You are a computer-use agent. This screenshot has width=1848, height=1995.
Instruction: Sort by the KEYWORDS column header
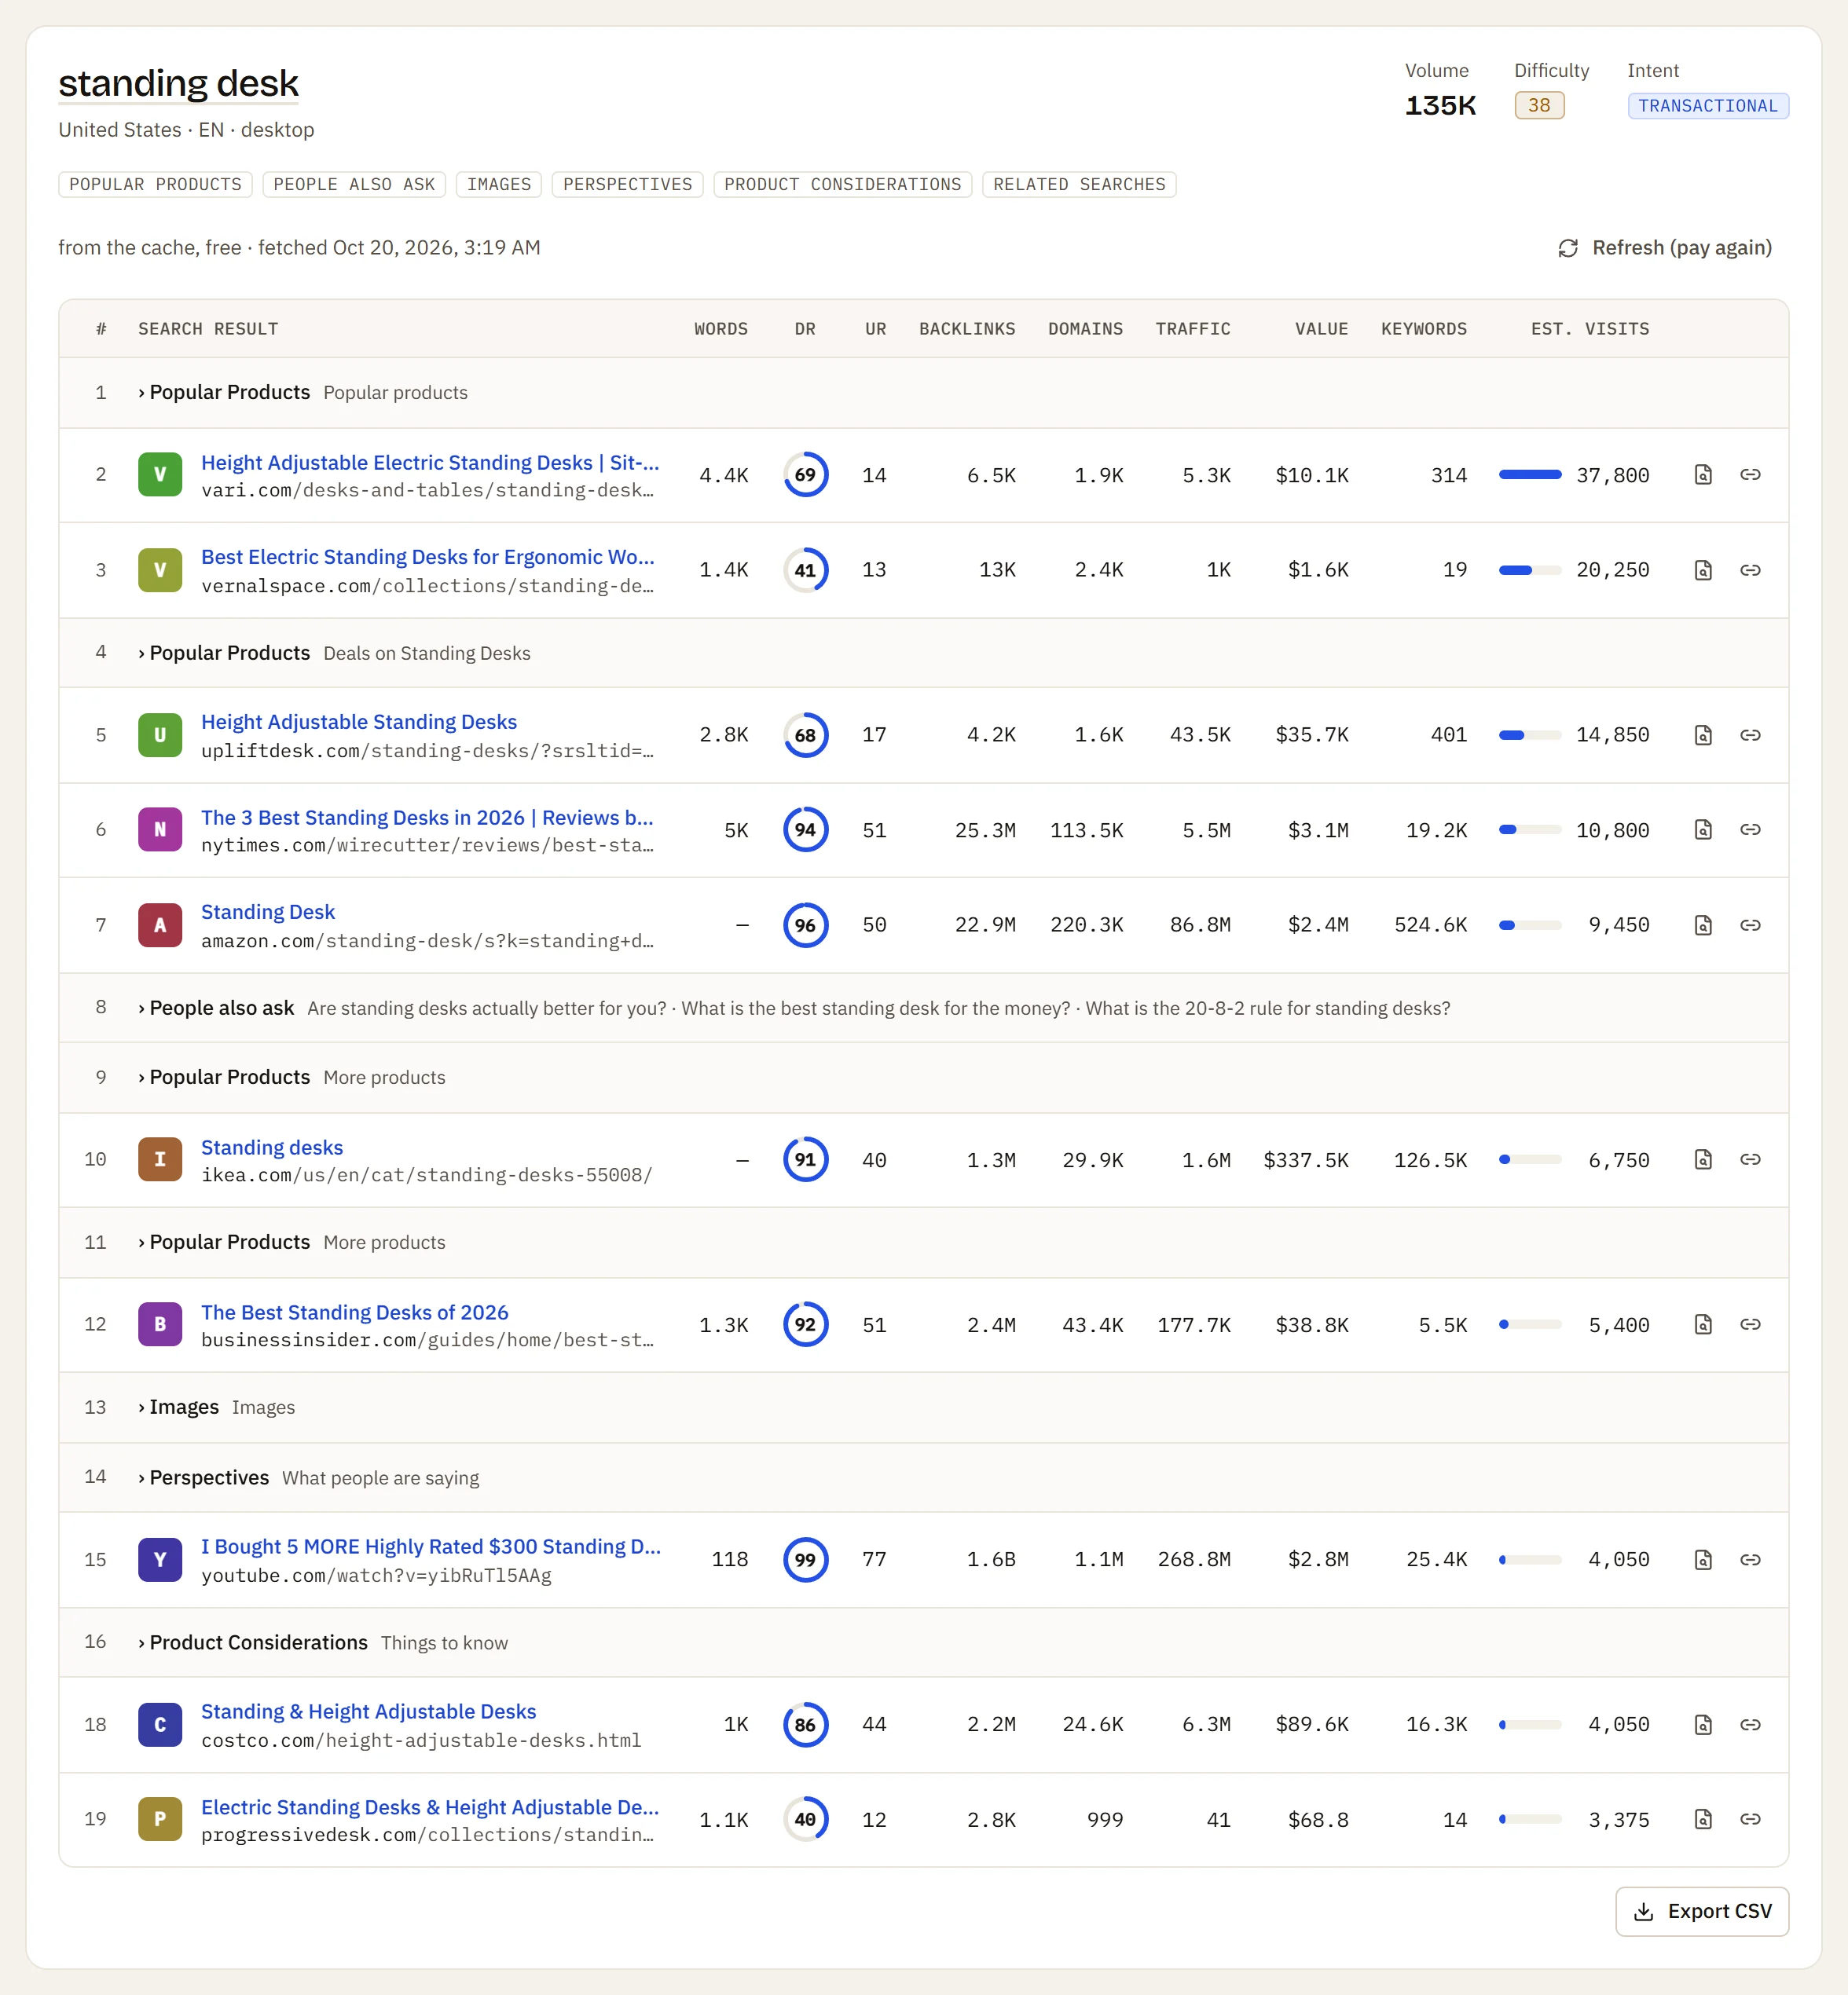pyautogui.click(x=1424, y=329)
